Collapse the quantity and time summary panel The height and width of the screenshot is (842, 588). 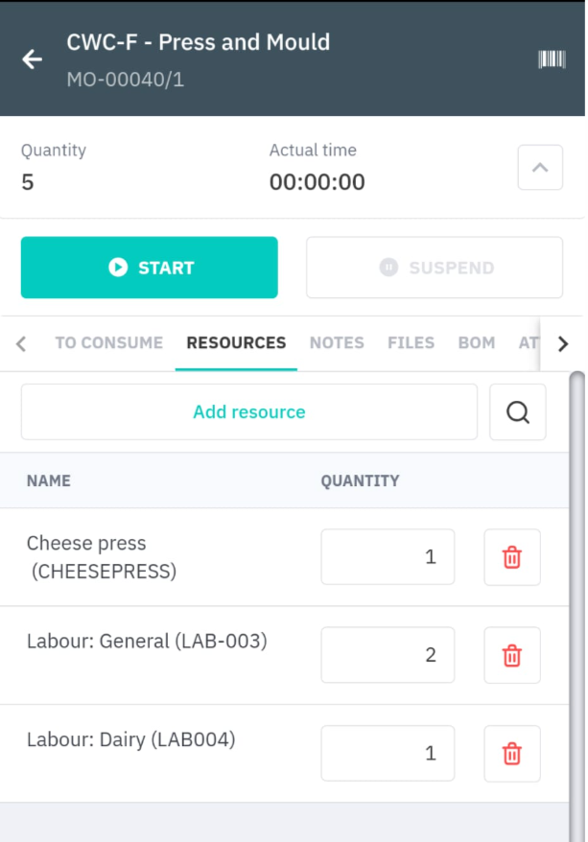coord(540,167)
